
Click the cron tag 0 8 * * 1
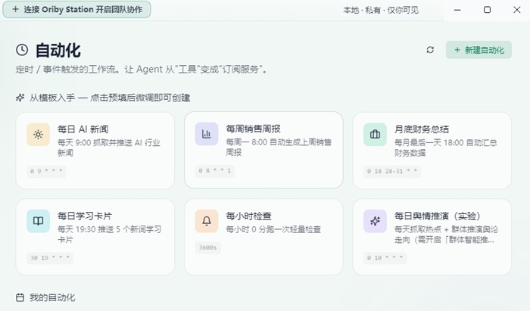tap(214, 171)
